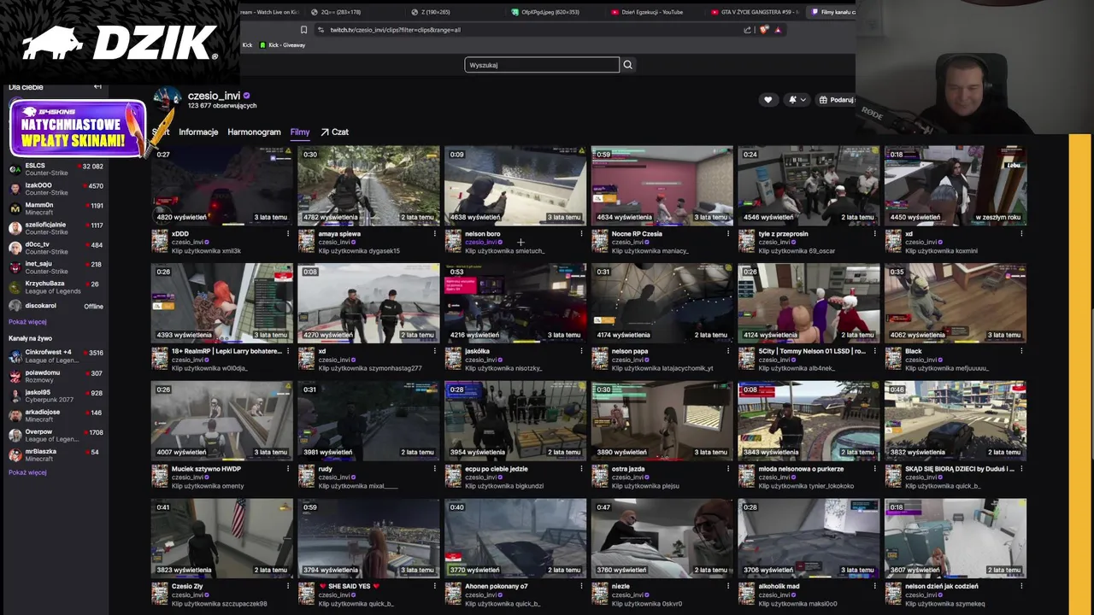Open options menu for tyle z przeprosin clip
The image size is (1094, 615).
(x=874, y=233)
